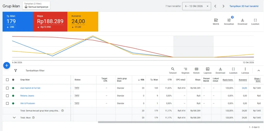The height and width of the screenshot is (131, 264).
Task: Select the red Biaya scorecard
Action: tap(50, 22)
